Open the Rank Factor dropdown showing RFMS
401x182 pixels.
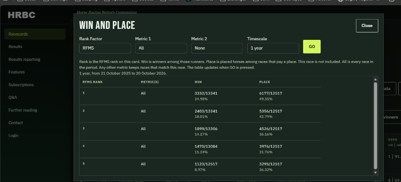pos(105,48)
